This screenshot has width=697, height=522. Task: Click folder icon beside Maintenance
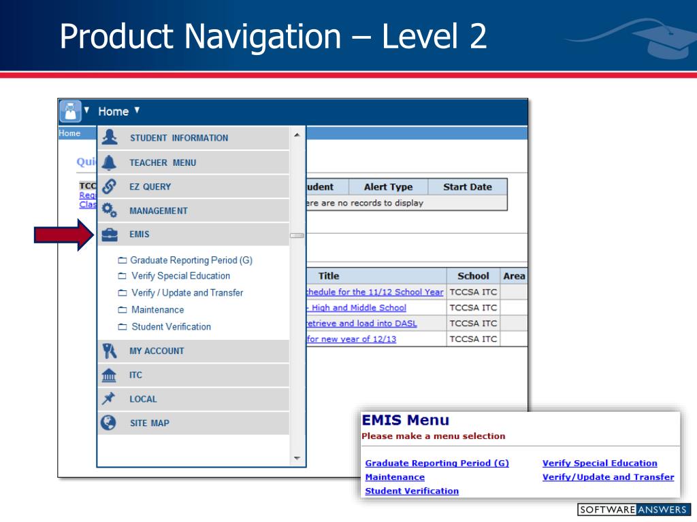click(x=123, y=310)
